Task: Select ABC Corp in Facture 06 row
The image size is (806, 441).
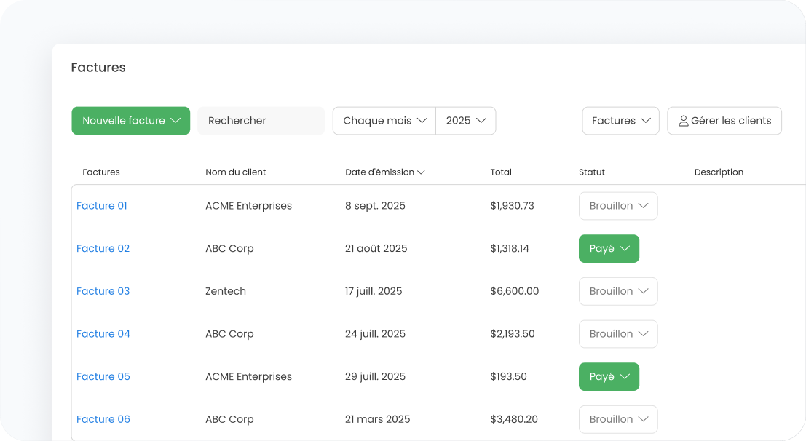Action: (229, 419)
